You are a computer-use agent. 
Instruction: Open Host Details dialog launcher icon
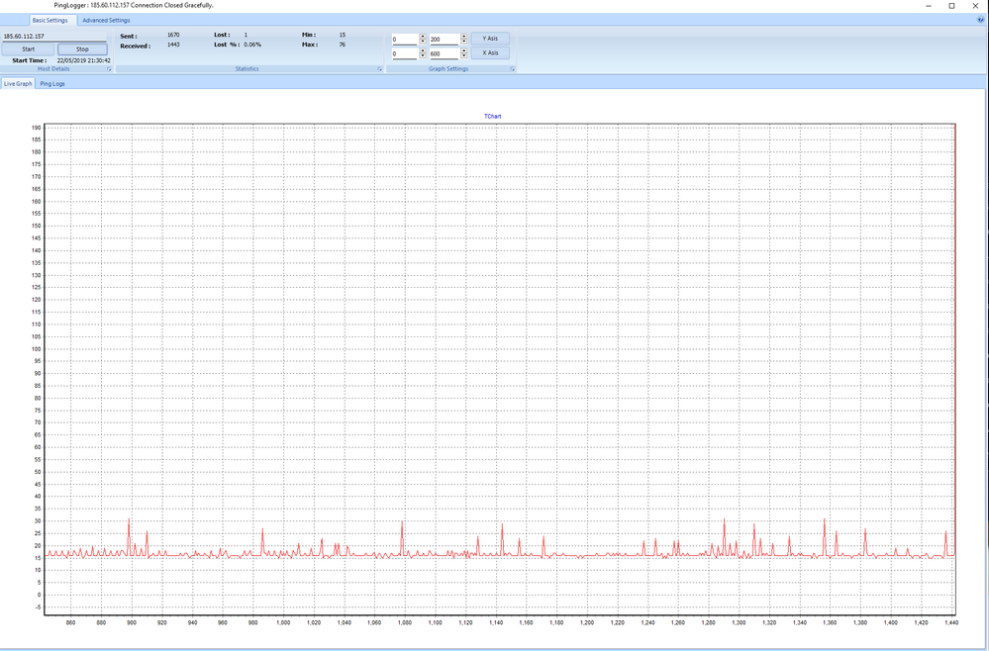108,69
